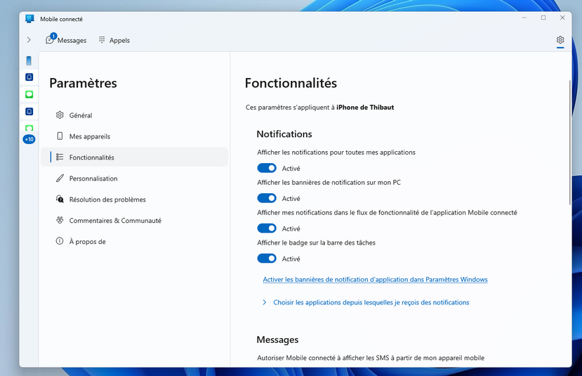The width and height of the screenshot is (582, 376).
Task: Open the Appels tab
Action: point(114,40)
